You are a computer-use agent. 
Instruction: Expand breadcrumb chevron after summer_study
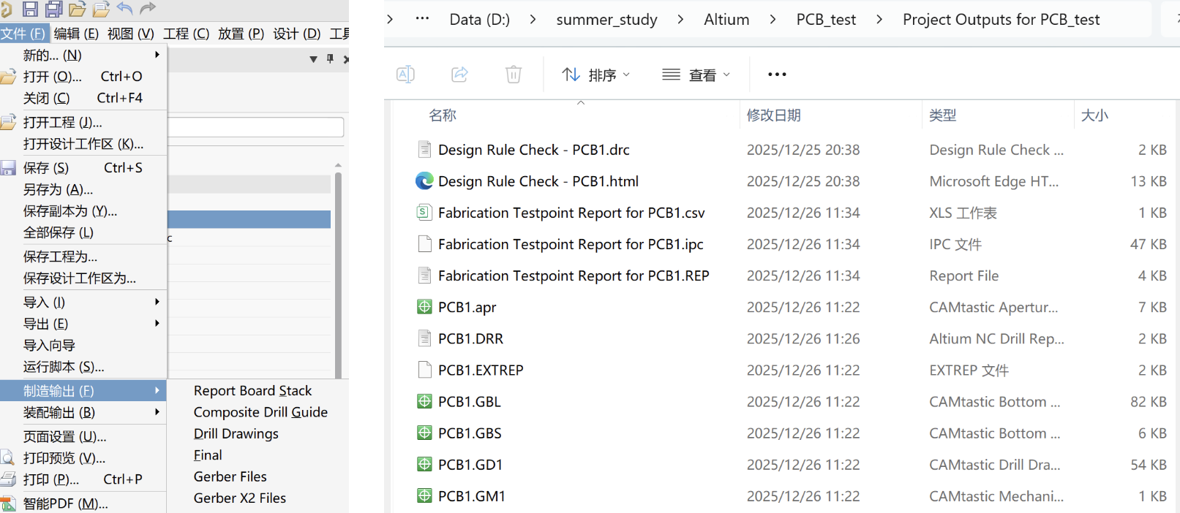pos(680,20)
